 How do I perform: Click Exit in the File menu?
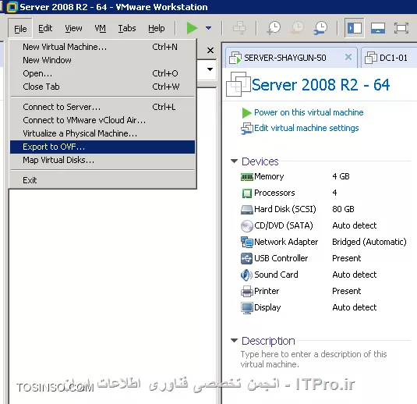[102, 180]
